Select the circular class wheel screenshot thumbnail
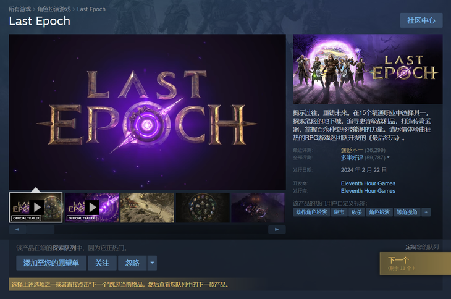The image size is (451, 299). tap(203, 208)
